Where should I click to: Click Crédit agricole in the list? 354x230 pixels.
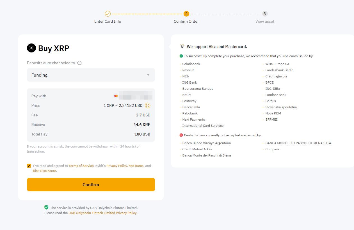tap(277, 76)
